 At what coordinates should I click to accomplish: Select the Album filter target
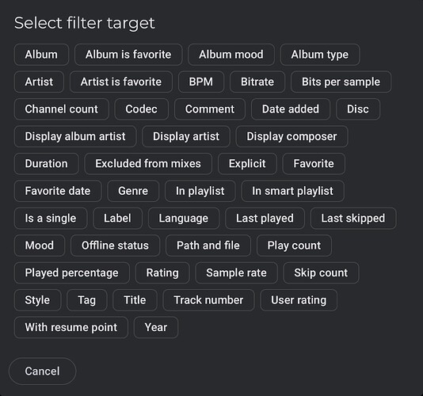[x=41, y=55]
